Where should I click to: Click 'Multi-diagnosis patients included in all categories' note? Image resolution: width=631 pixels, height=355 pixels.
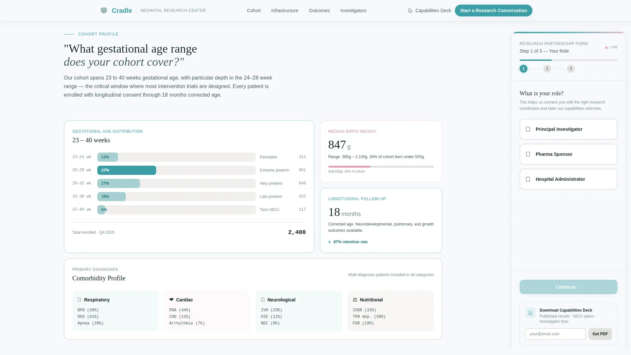click(391, 275)
